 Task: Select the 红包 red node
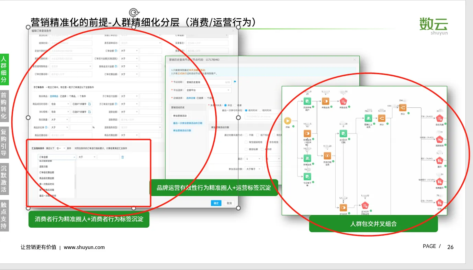click(440, 202)
